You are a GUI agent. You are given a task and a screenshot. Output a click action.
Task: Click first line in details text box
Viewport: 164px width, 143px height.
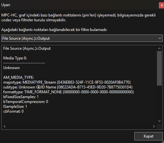27,48
